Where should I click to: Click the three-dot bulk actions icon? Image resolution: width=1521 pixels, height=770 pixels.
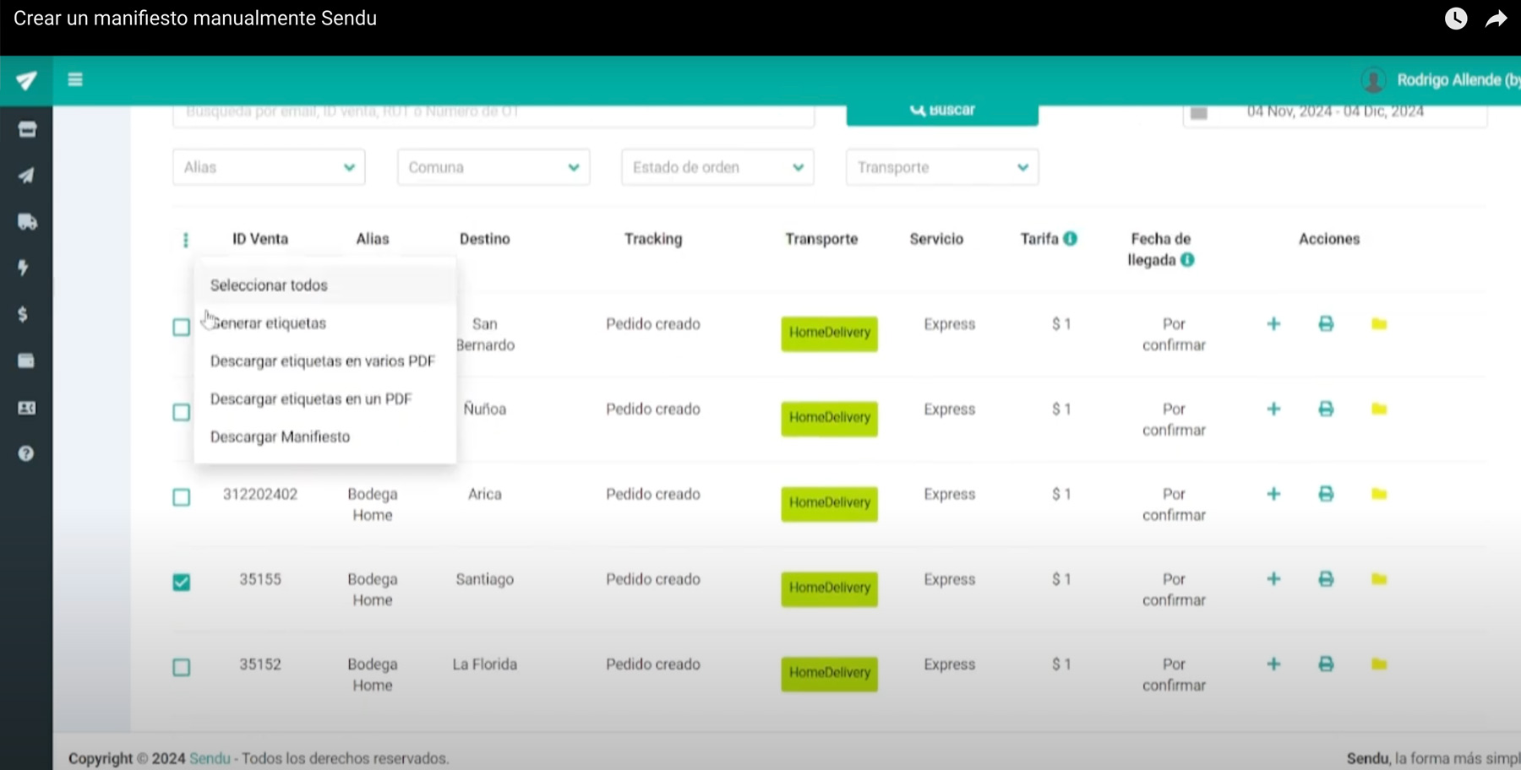186,240
